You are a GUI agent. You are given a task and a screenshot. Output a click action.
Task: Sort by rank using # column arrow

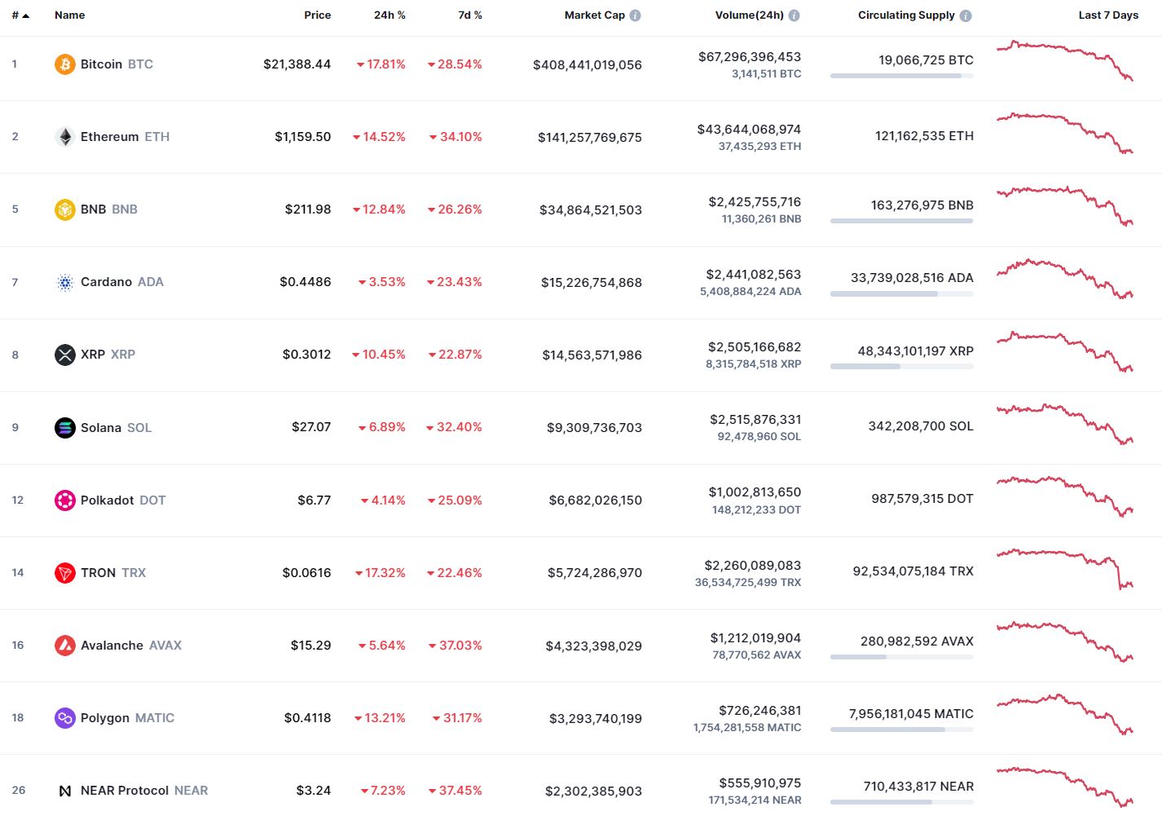click(x=25, y=15)
